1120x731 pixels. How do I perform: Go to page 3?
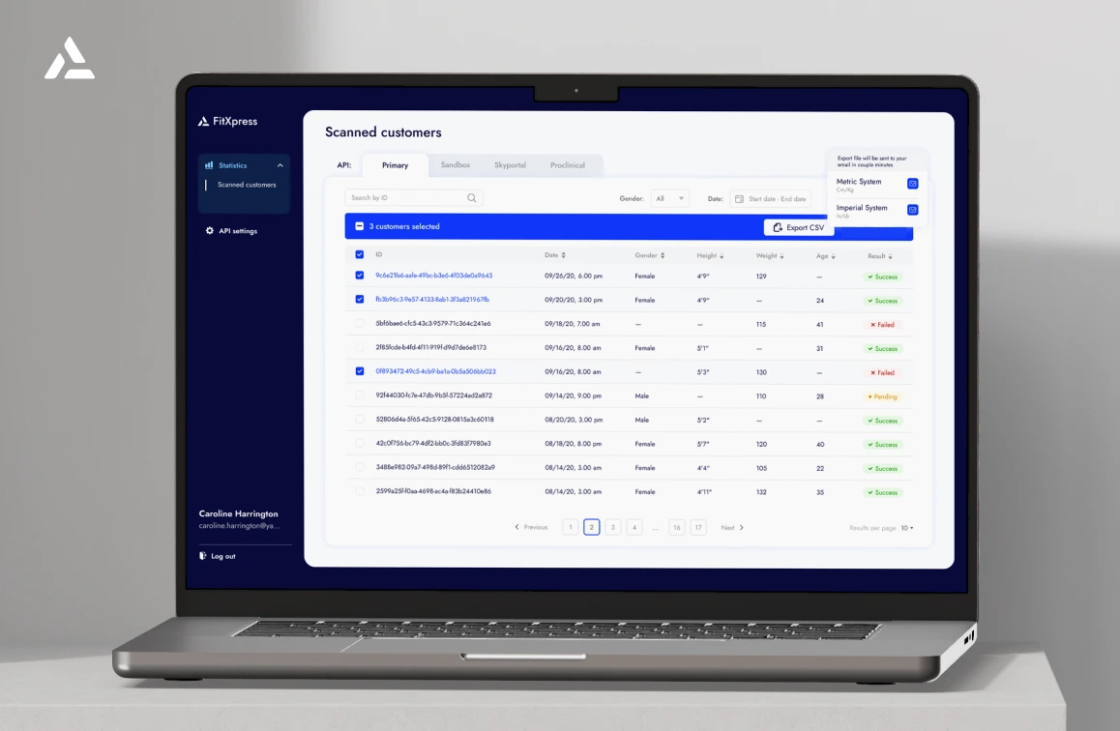[x=612, y=528]
